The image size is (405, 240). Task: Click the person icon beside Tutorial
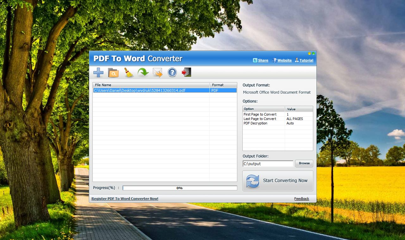click(297, 60)
